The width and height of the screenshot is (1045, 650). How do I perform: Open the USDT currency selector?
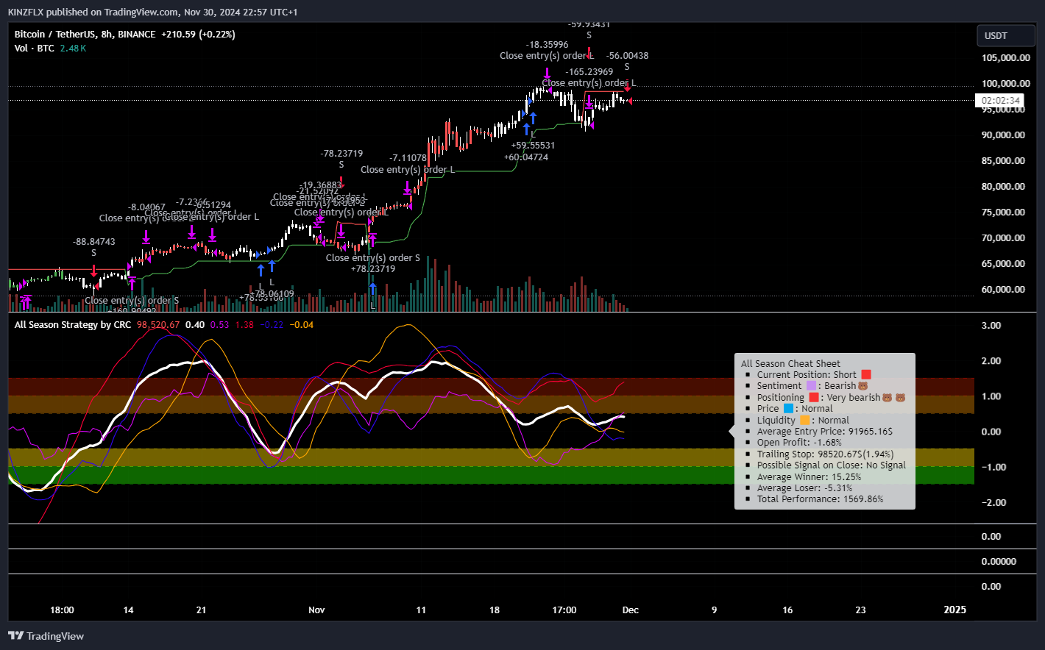pos(1005,36)
